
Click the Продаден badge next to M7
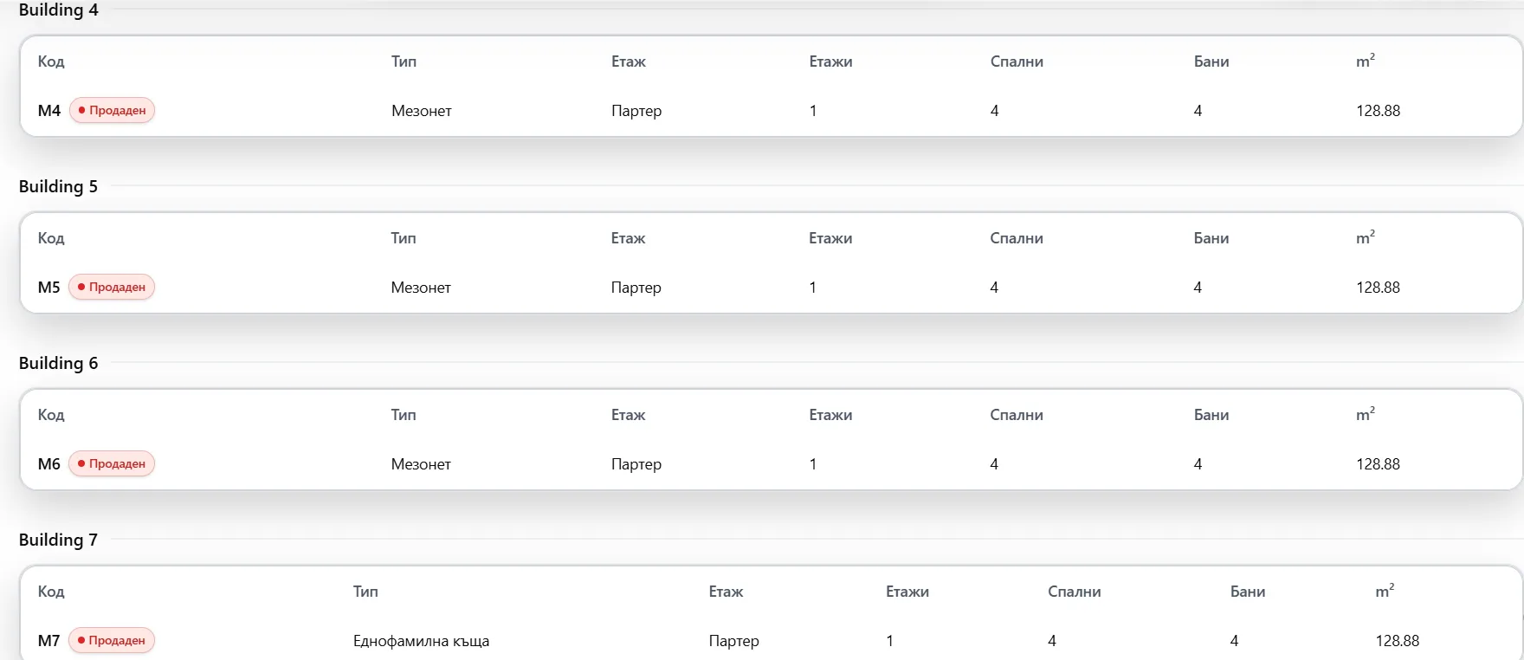(112, 640)
